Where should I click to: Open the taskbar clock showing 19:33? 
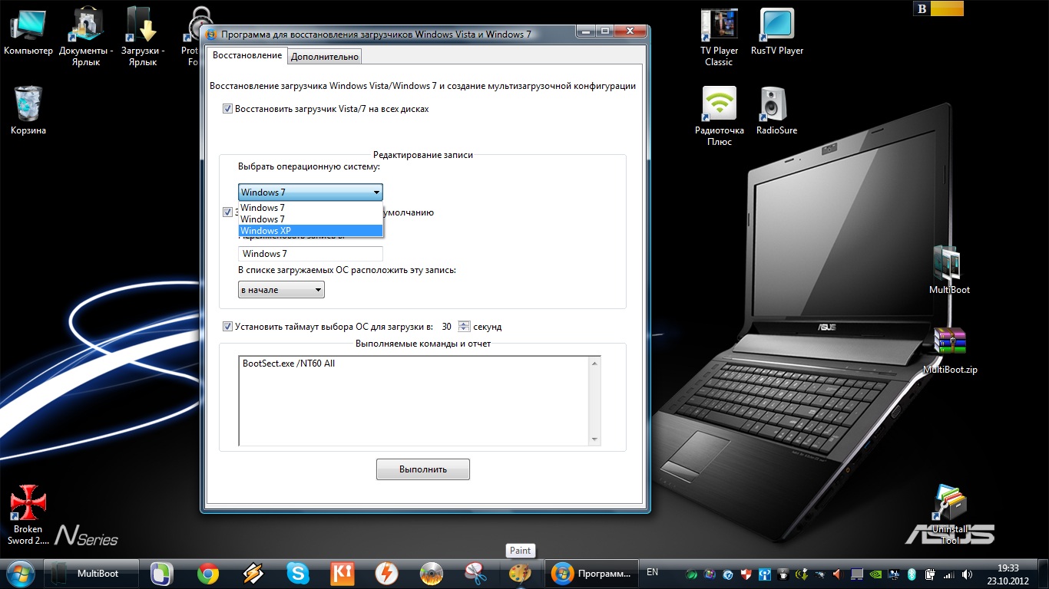(x=1008, y=574)
